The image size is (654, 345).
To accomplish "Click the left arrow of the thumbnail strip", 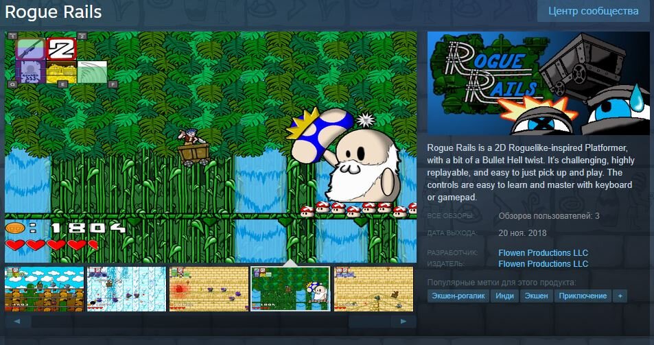I will [17, 321].
